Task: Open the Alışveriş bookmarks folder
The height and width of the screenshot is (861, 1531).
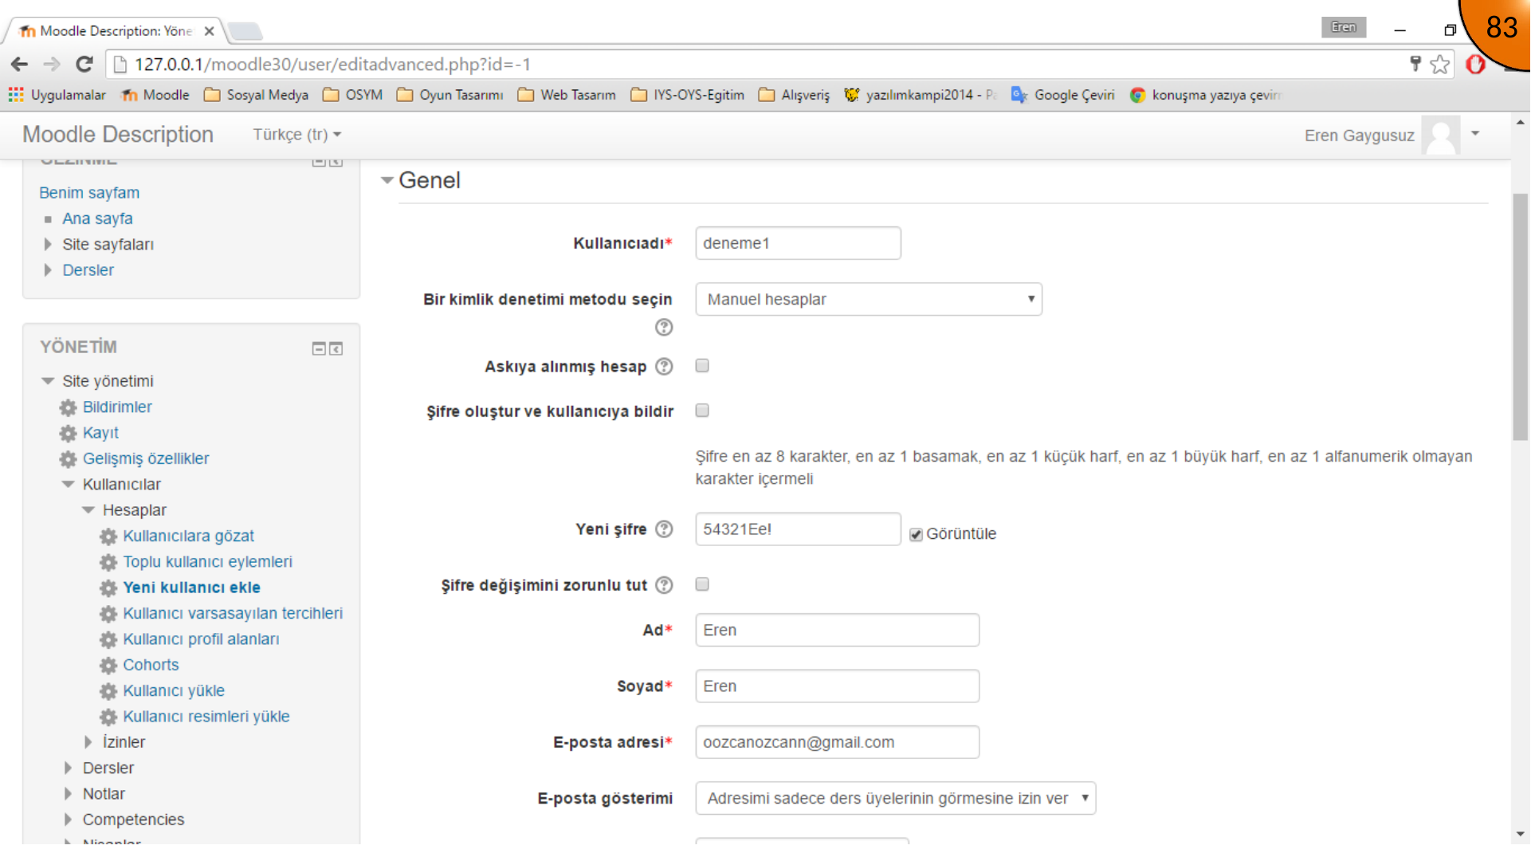Action: coord(794,95)
